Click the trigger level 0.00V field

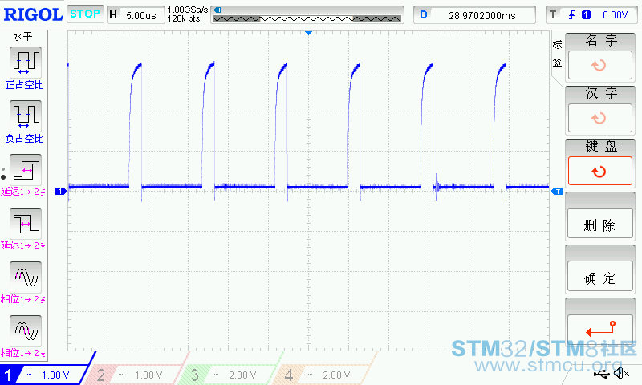pyautogui.click(x=615, y=15)
